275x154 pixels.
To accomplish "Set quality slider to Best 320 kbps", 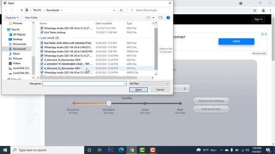I will 180,104.
